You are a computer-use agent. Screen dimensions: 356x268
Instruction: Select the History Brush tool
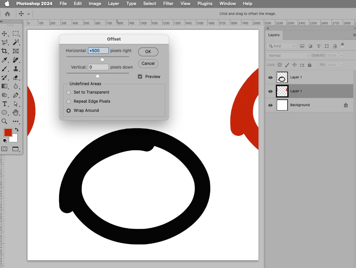[x=4, y=78]
